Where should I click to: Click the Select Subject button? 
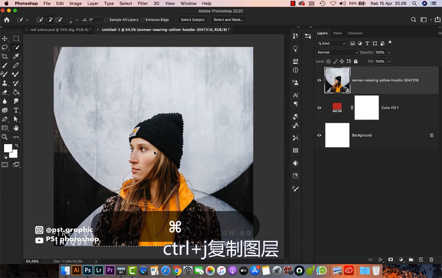point(193,20)
